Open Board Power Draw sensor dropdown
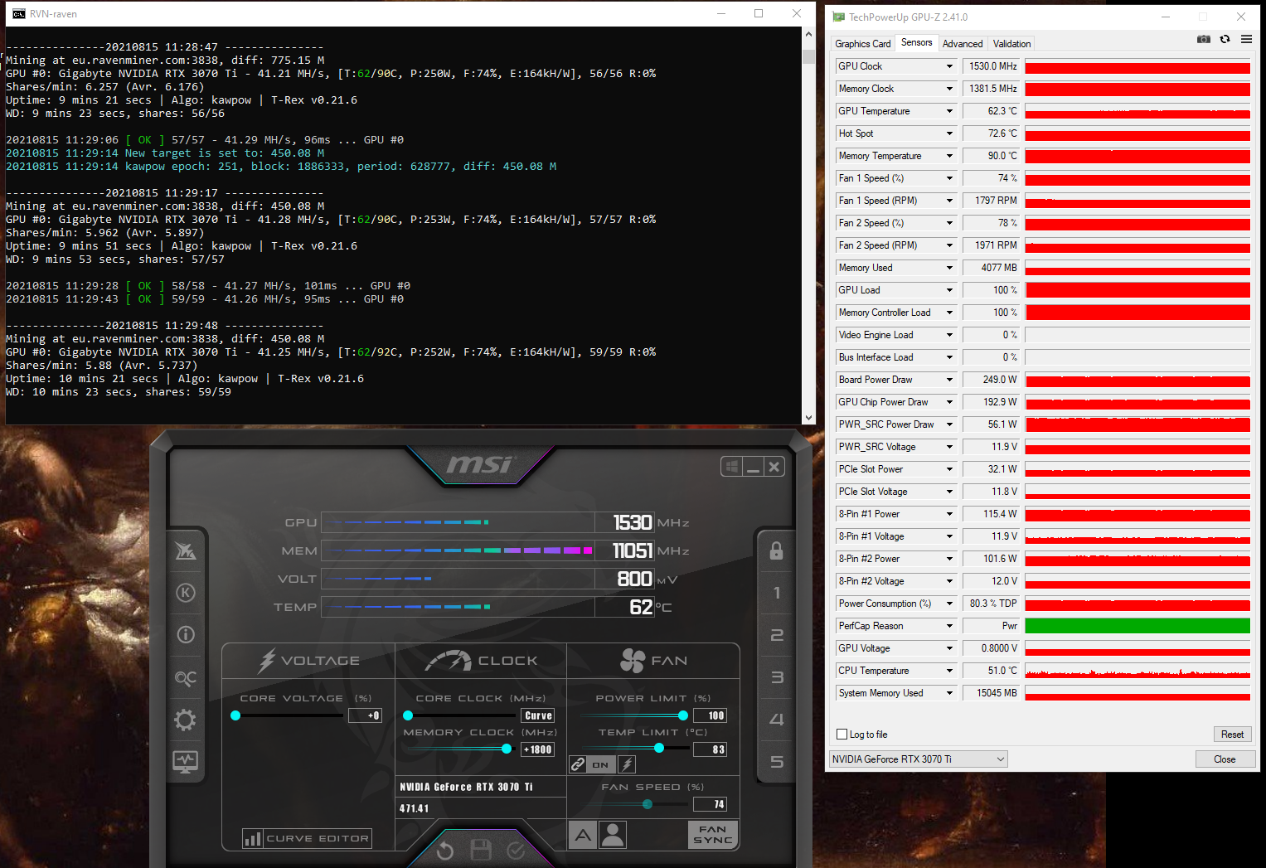This screenshot has width=1266, height=868. pos(950,380)
